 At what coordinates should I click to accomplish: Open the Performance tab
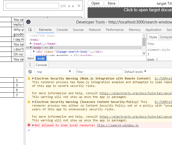115,30
